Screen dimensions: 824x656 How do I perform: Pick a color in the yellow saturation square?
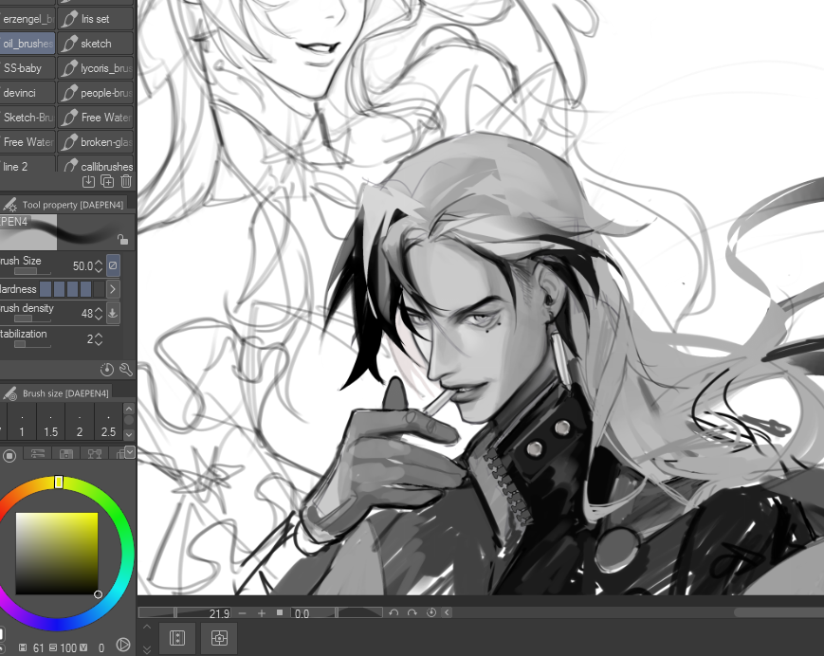(x=57, y=554)
